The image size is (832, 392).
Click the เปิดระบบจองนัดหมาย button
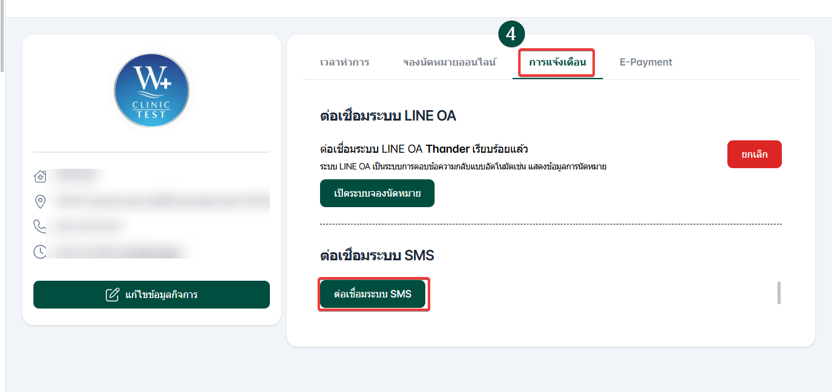(x=377, y=194)
